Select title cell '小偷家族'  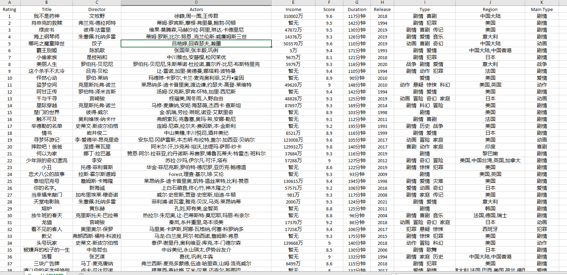46,57
